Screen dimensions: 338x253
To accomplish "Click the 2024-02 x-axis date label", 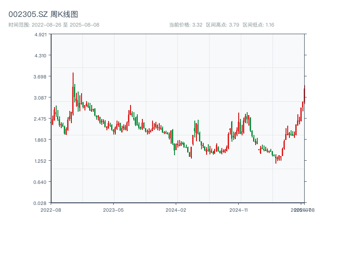I will point(176,210).
